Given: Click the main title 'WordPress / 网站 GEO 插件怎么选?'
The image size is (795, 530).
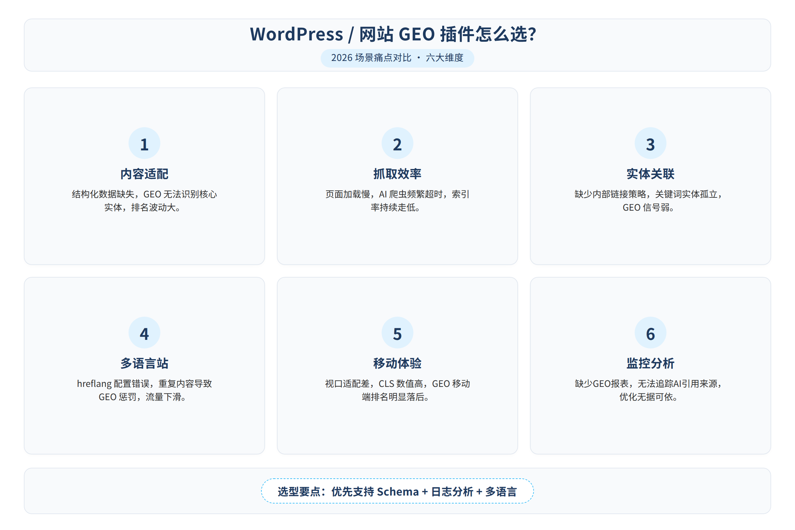Looking at the screenshot, I should 393,34.
